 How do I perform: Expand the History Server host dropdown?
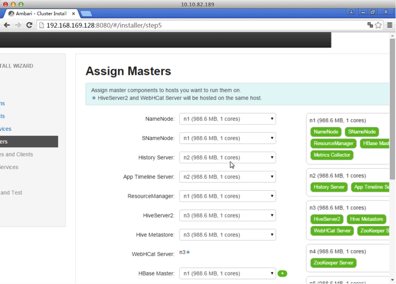(x=228, y=158)
